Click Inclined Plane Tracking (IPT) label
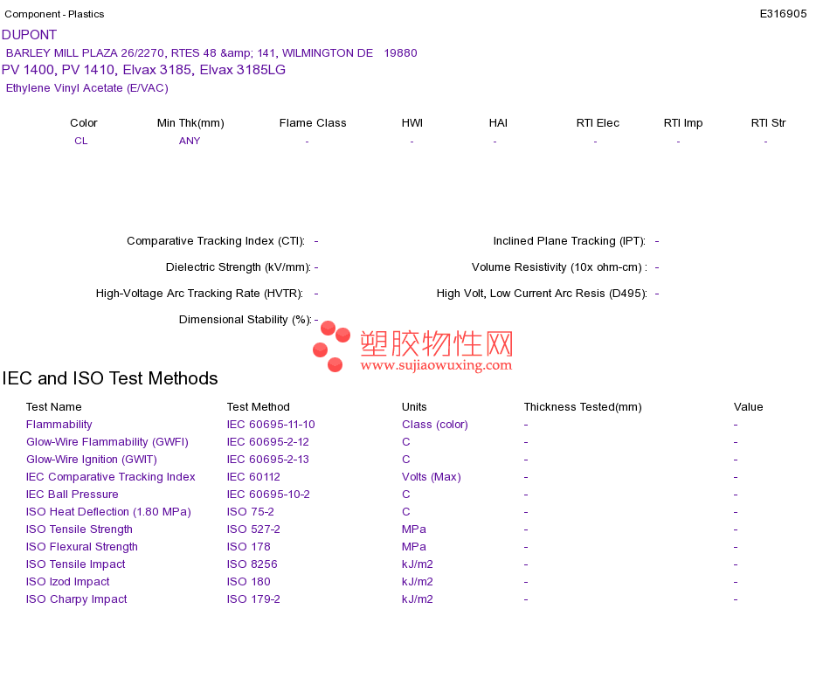 (x=569, y=241)
